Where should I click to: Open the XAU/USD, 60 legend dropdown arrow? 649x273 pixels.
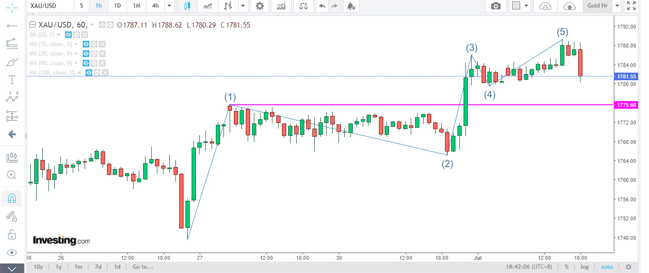(x=92, y=25)
